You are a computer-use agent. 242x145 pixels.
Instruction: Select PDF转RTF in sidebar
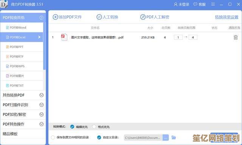point(22,57)
